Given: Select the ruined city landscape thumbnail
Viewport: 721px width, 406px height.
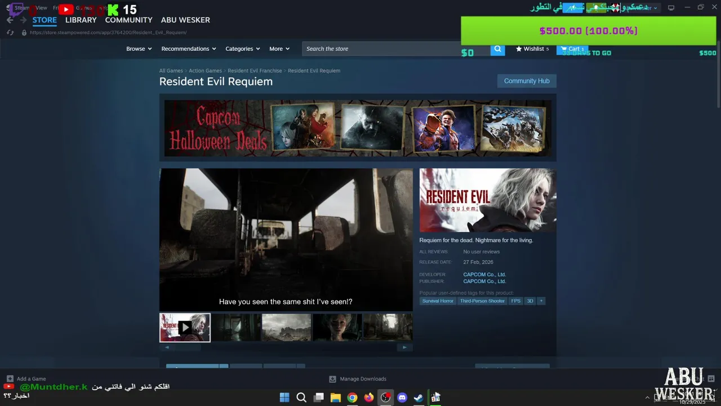Looking at the screenshot, I should [x=286, y=327].
